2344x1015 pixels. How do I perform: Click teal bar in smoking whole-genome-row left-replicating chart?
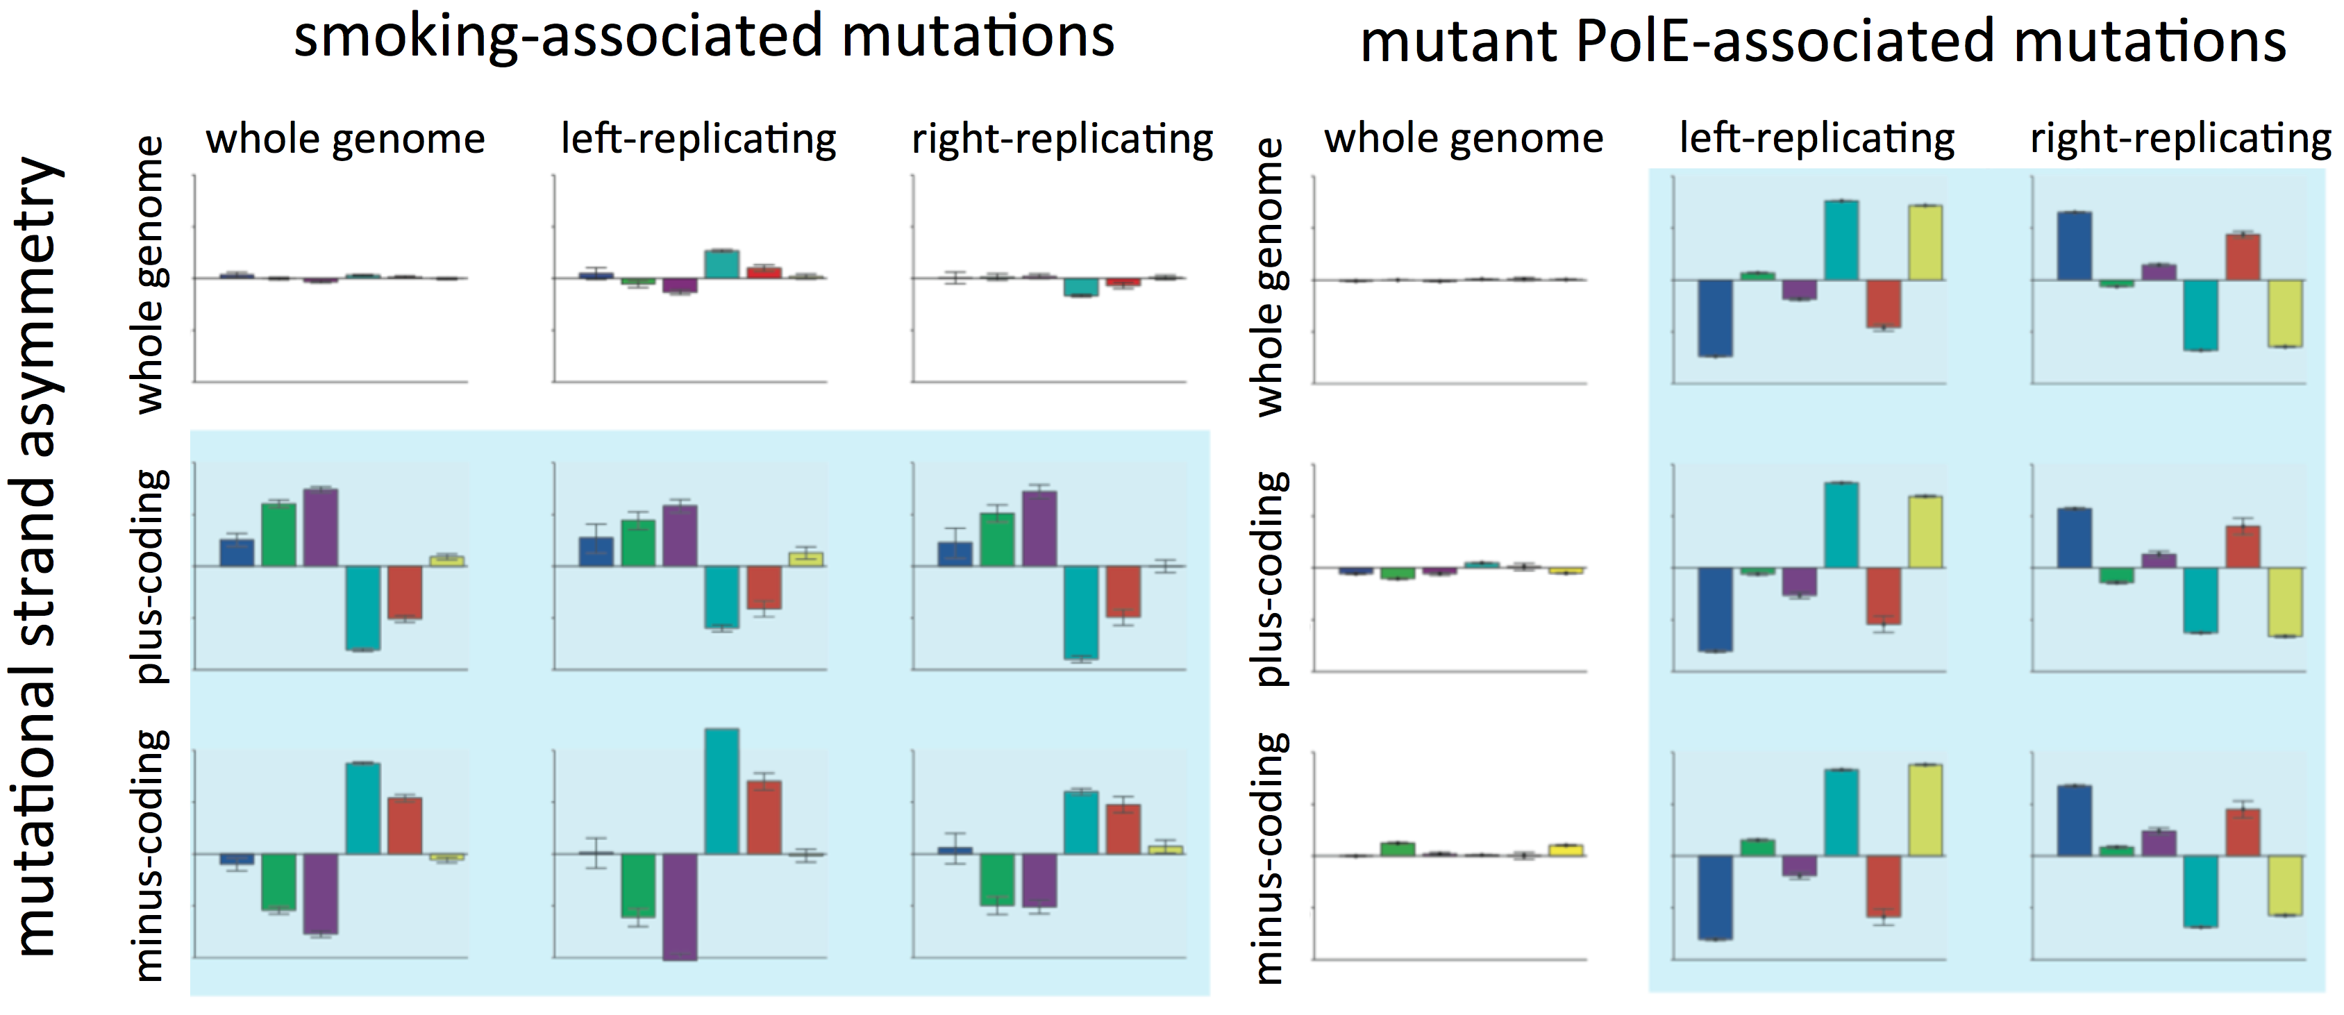click(x=721, y=264)
